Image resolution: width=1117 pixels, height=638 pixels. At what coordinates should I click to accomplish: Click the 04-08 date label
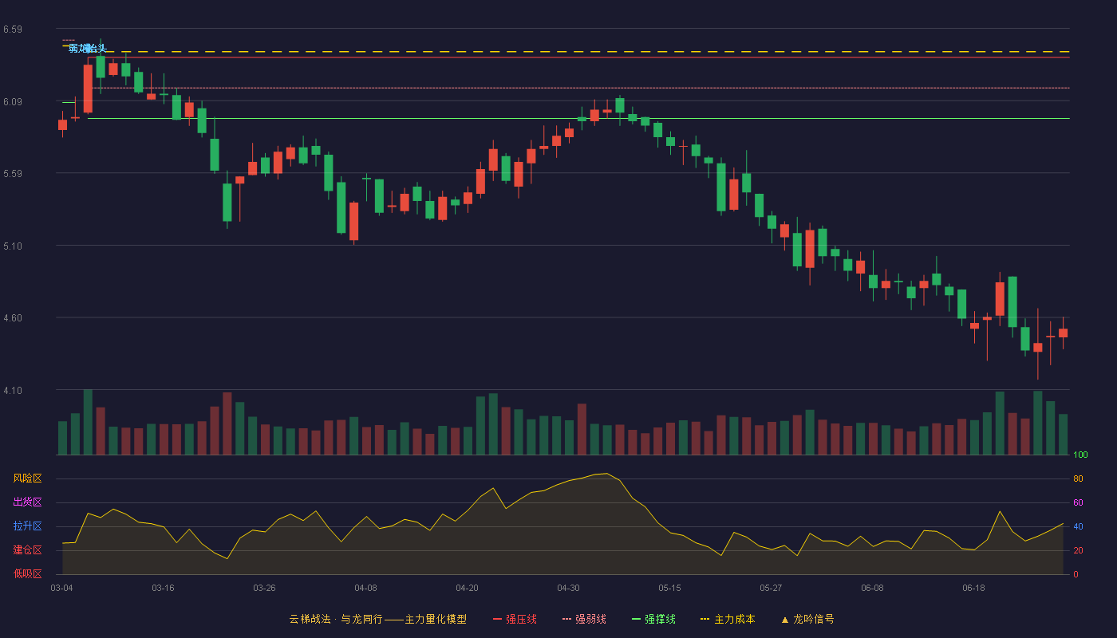(x=365, y=588)
